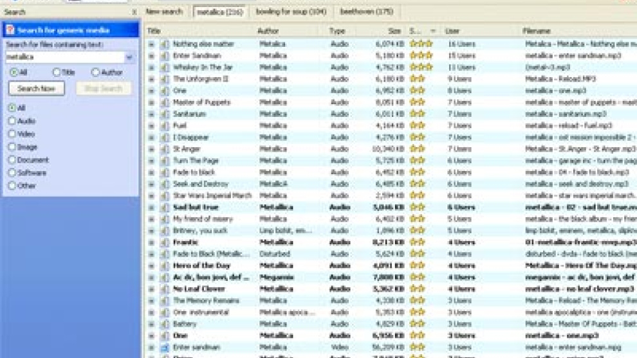Click the audio icon beside Master of Puppets

164,102
